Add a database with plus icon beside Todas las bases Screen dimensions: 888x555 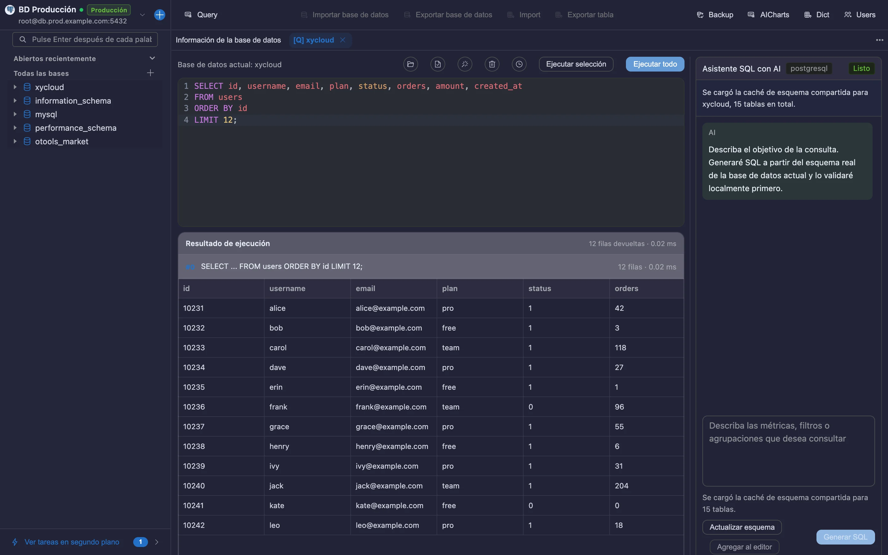tap(150, 73)
